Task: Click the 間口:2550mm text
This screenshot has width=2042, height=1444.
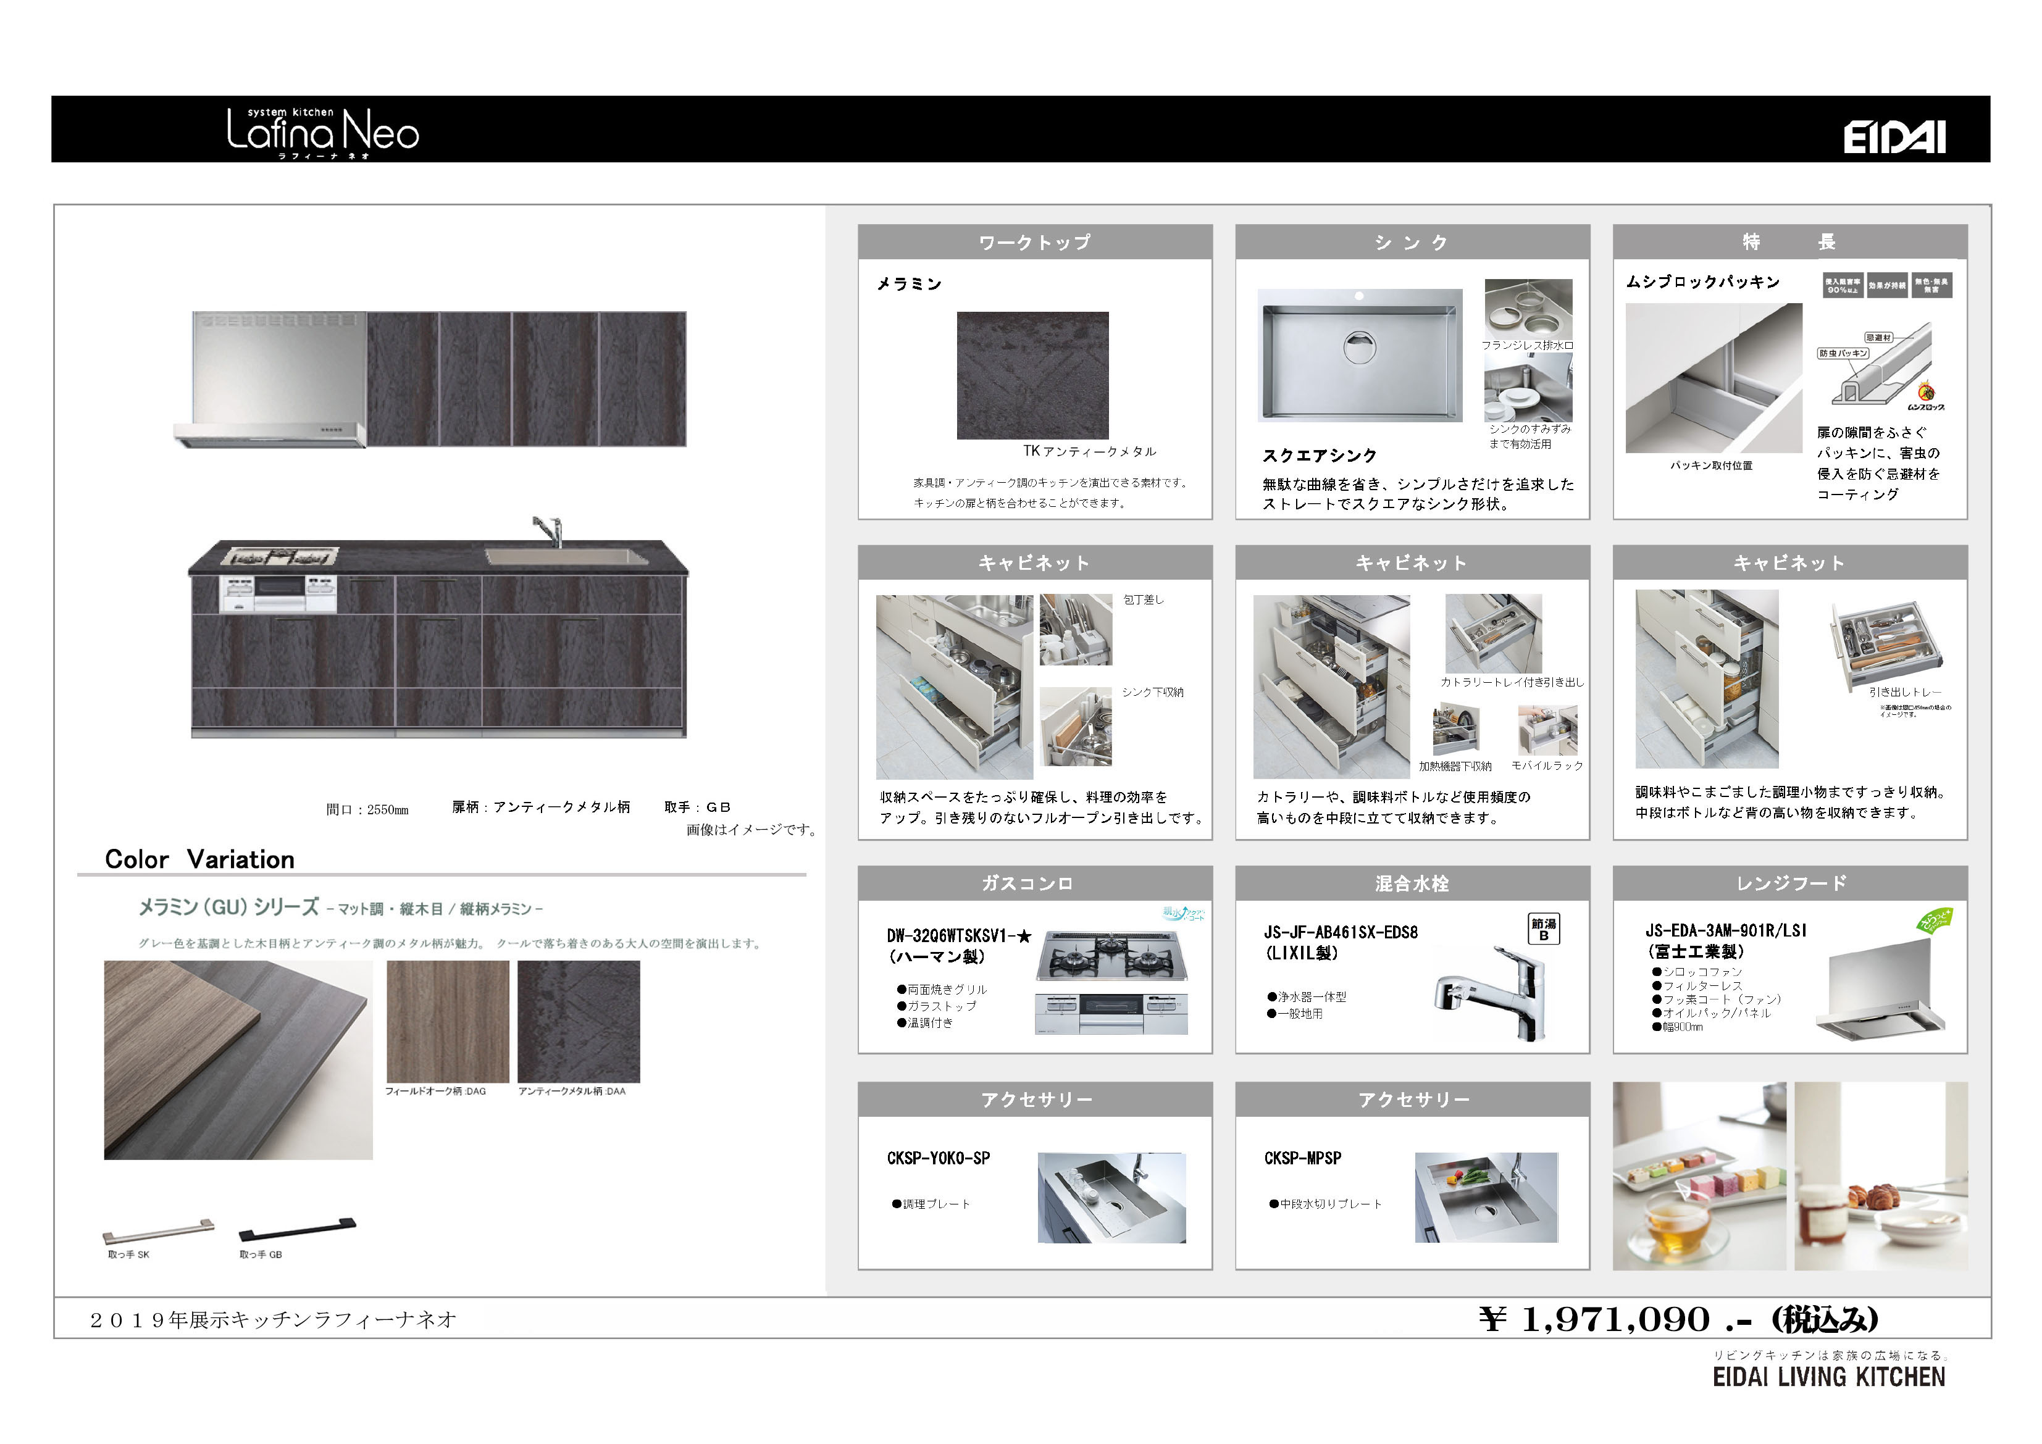Action: click(x=367, y=809)
